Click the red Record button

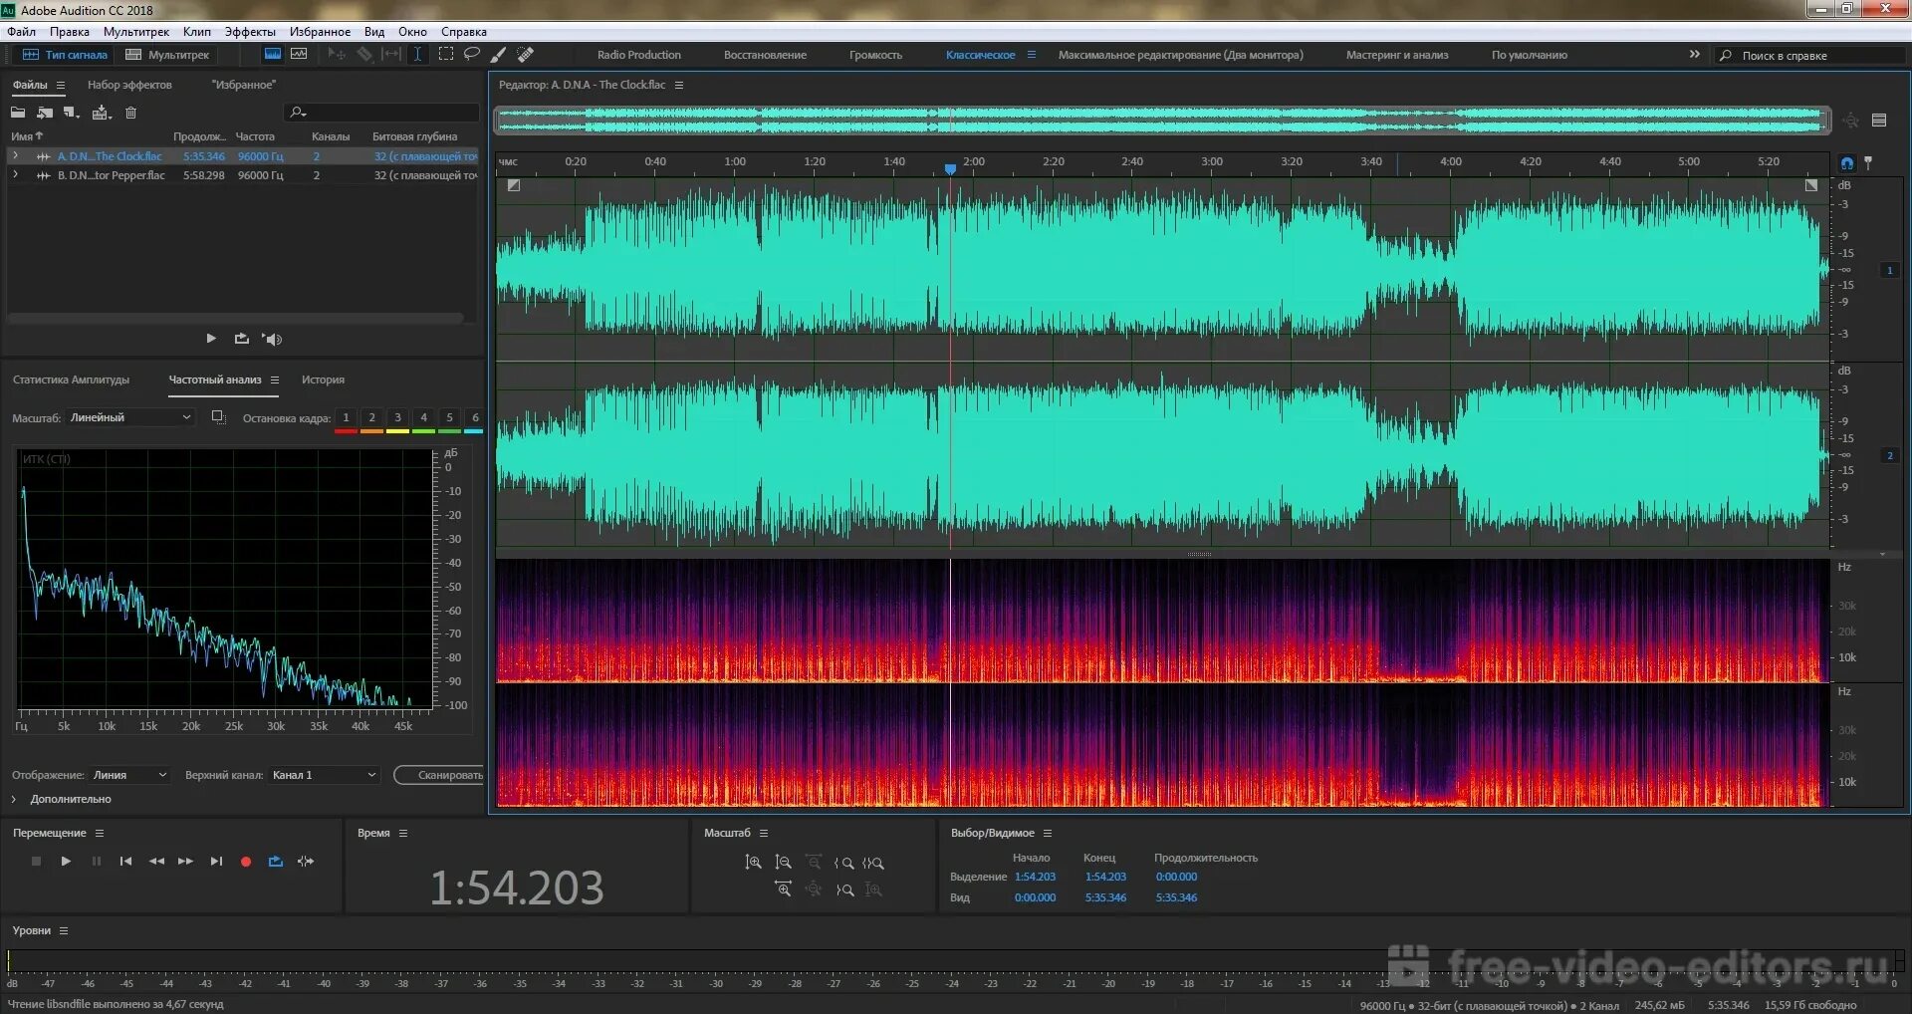coord(246,862)
